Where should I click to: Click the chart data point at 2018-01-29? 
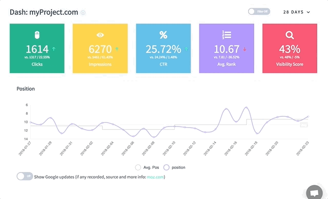tap(51, 118)
